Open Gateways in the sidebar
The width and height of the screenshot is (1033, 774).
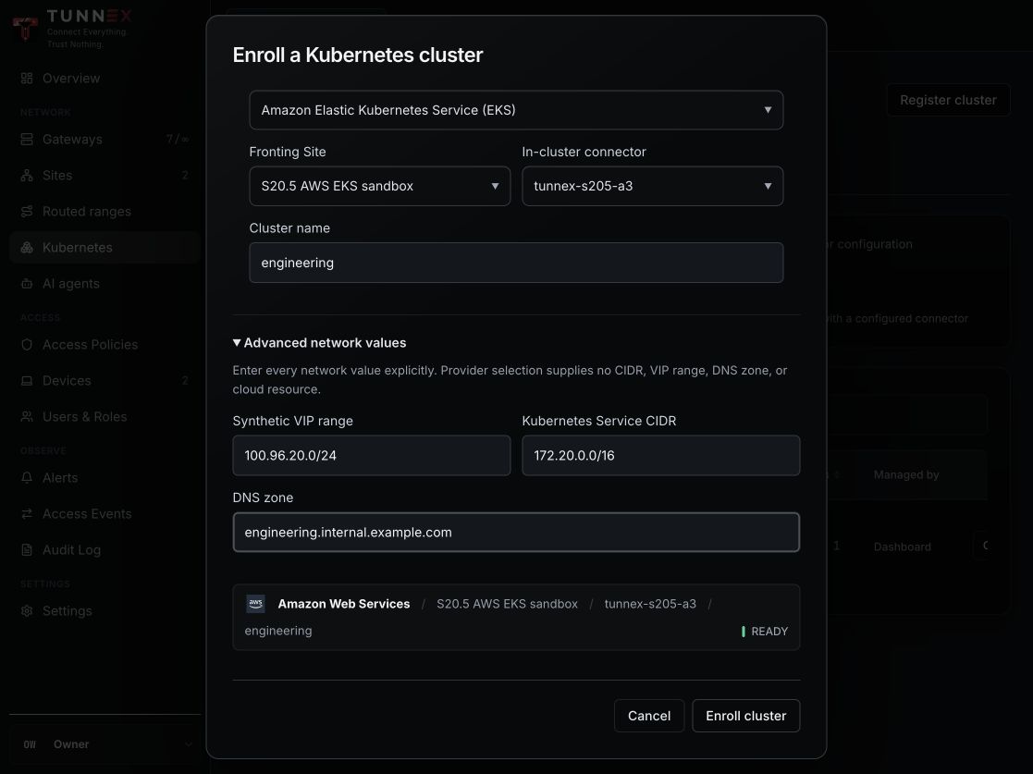point(105,139)
